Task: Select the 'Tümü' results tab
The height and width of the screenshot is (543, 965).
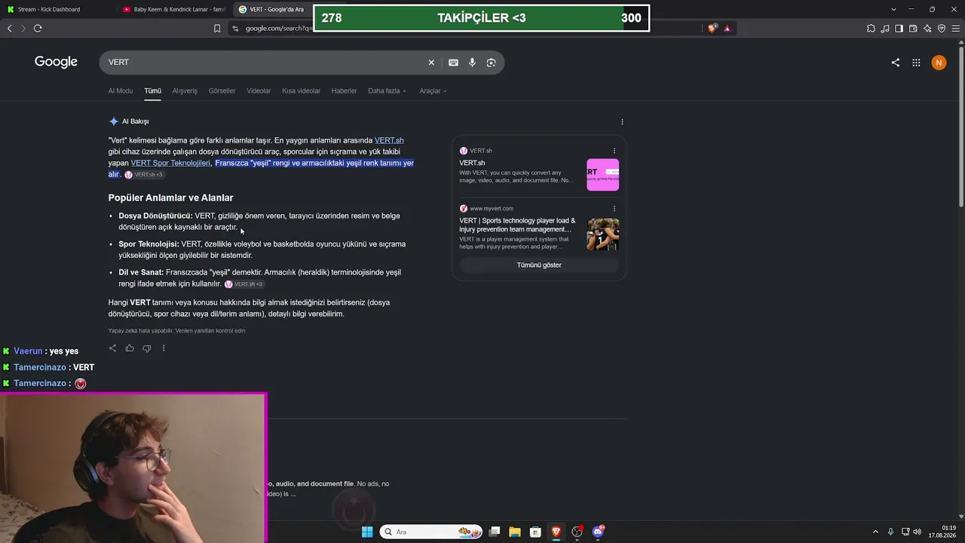Action: [x=153, y=91]
